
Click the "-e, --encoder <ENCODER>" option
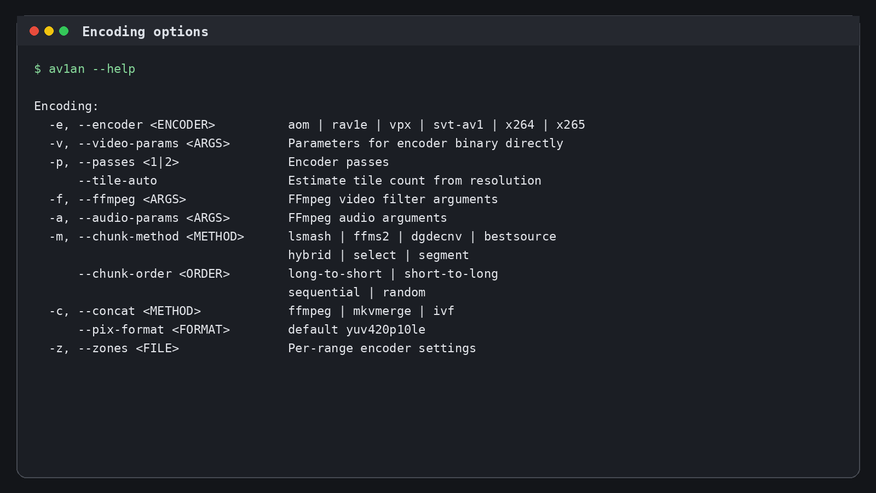click(x=132, y=125)
